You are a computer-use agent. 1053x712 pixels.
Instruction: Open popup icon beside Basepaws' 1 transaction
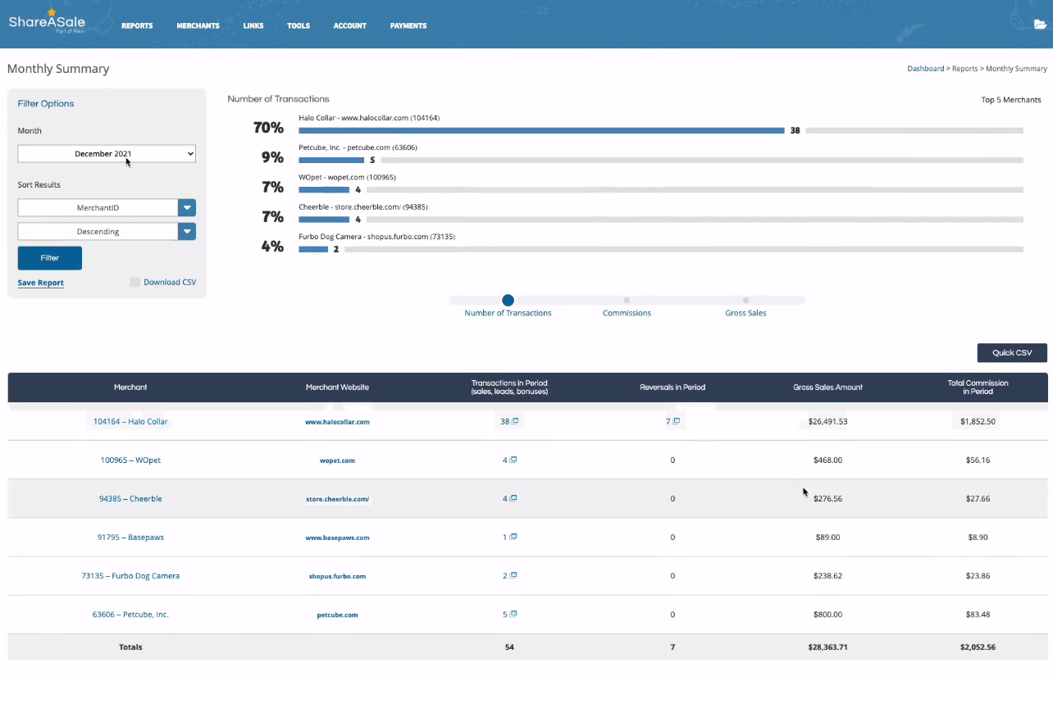[513, 537]
